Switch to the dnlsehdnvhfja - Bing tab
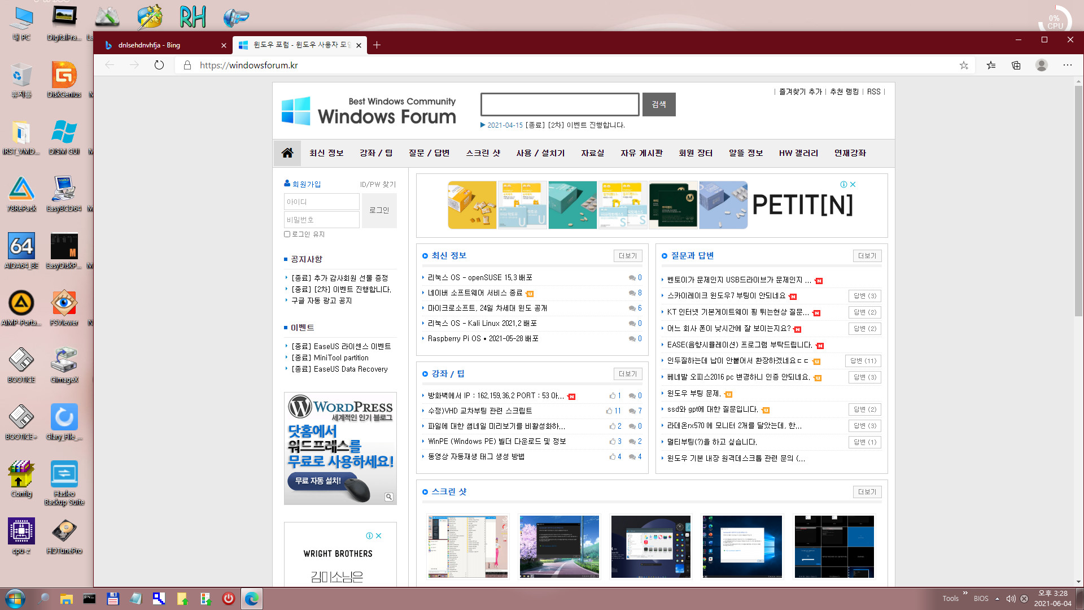This screenshot has width=1084, height=610. (164, 45)
